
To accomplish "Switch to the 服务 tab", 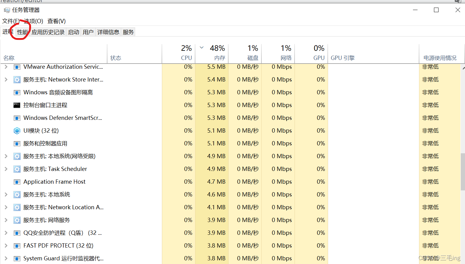I will tap(128, 32).
